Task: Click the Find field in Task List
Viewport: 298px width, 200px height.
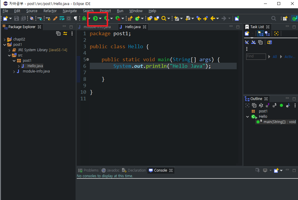Action: click(x=256, y=57)
